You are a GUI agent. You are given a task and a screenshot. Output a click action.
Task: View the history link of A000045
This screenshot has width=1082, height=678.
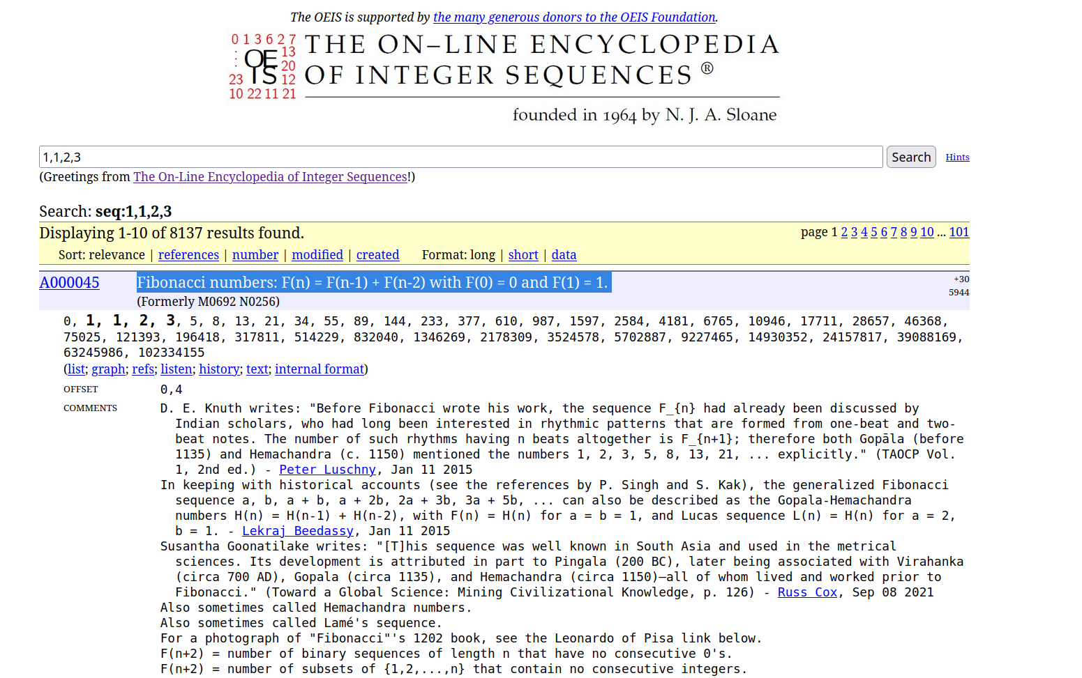point(219,369)
